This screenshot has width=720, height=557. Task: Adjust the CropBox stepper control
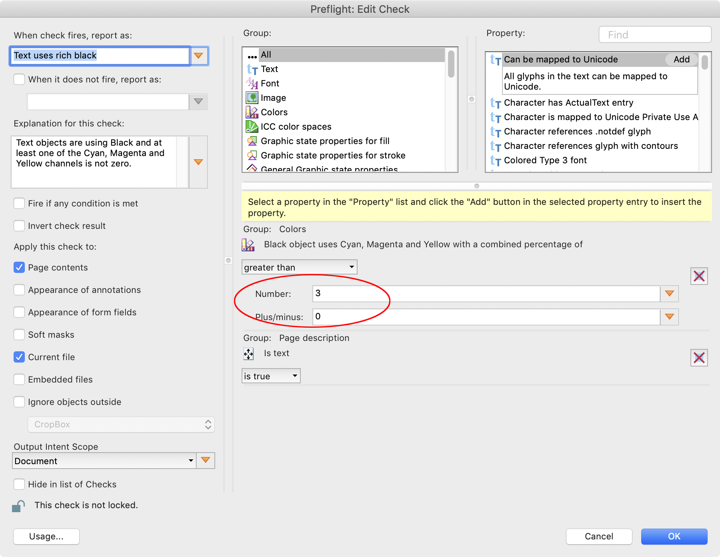tap(208, 425)
